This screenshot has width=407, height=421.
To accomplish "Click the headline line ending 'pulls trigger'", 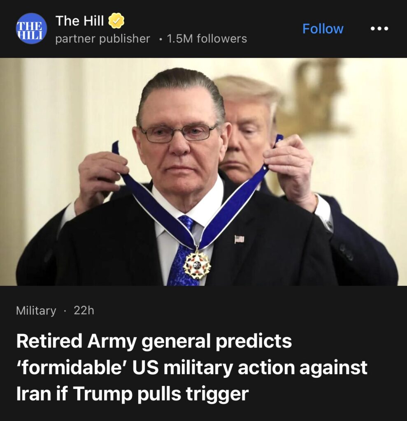I will [132, 394].
